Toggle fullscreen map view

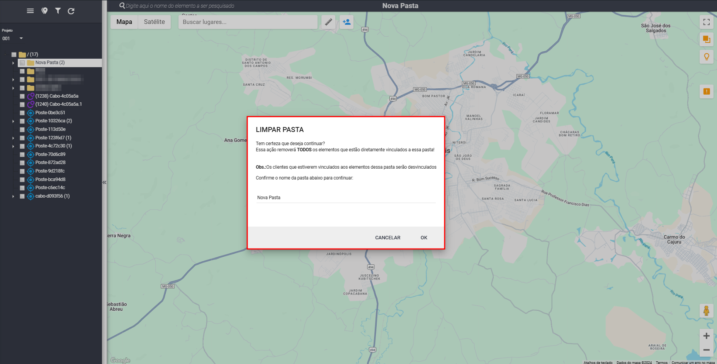pos(707,22)
